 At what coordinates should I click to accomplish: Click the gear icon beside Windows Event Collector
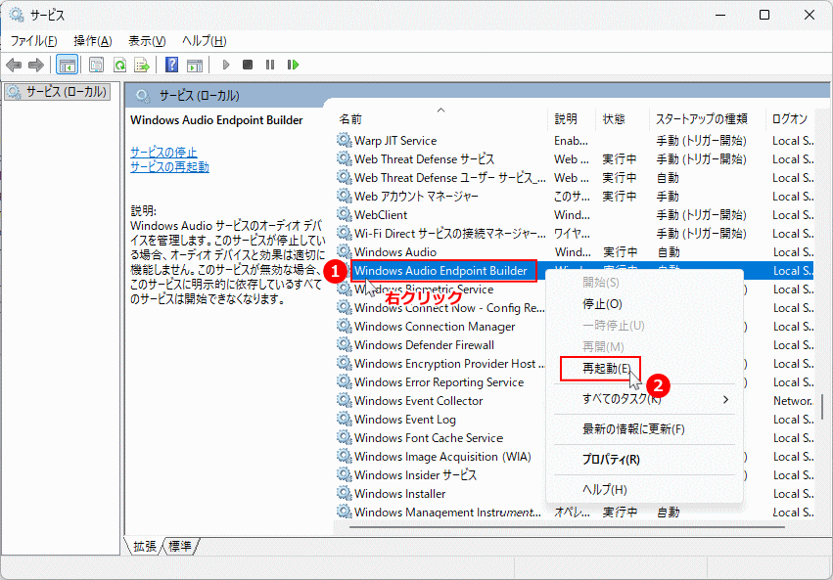(345, 401)
